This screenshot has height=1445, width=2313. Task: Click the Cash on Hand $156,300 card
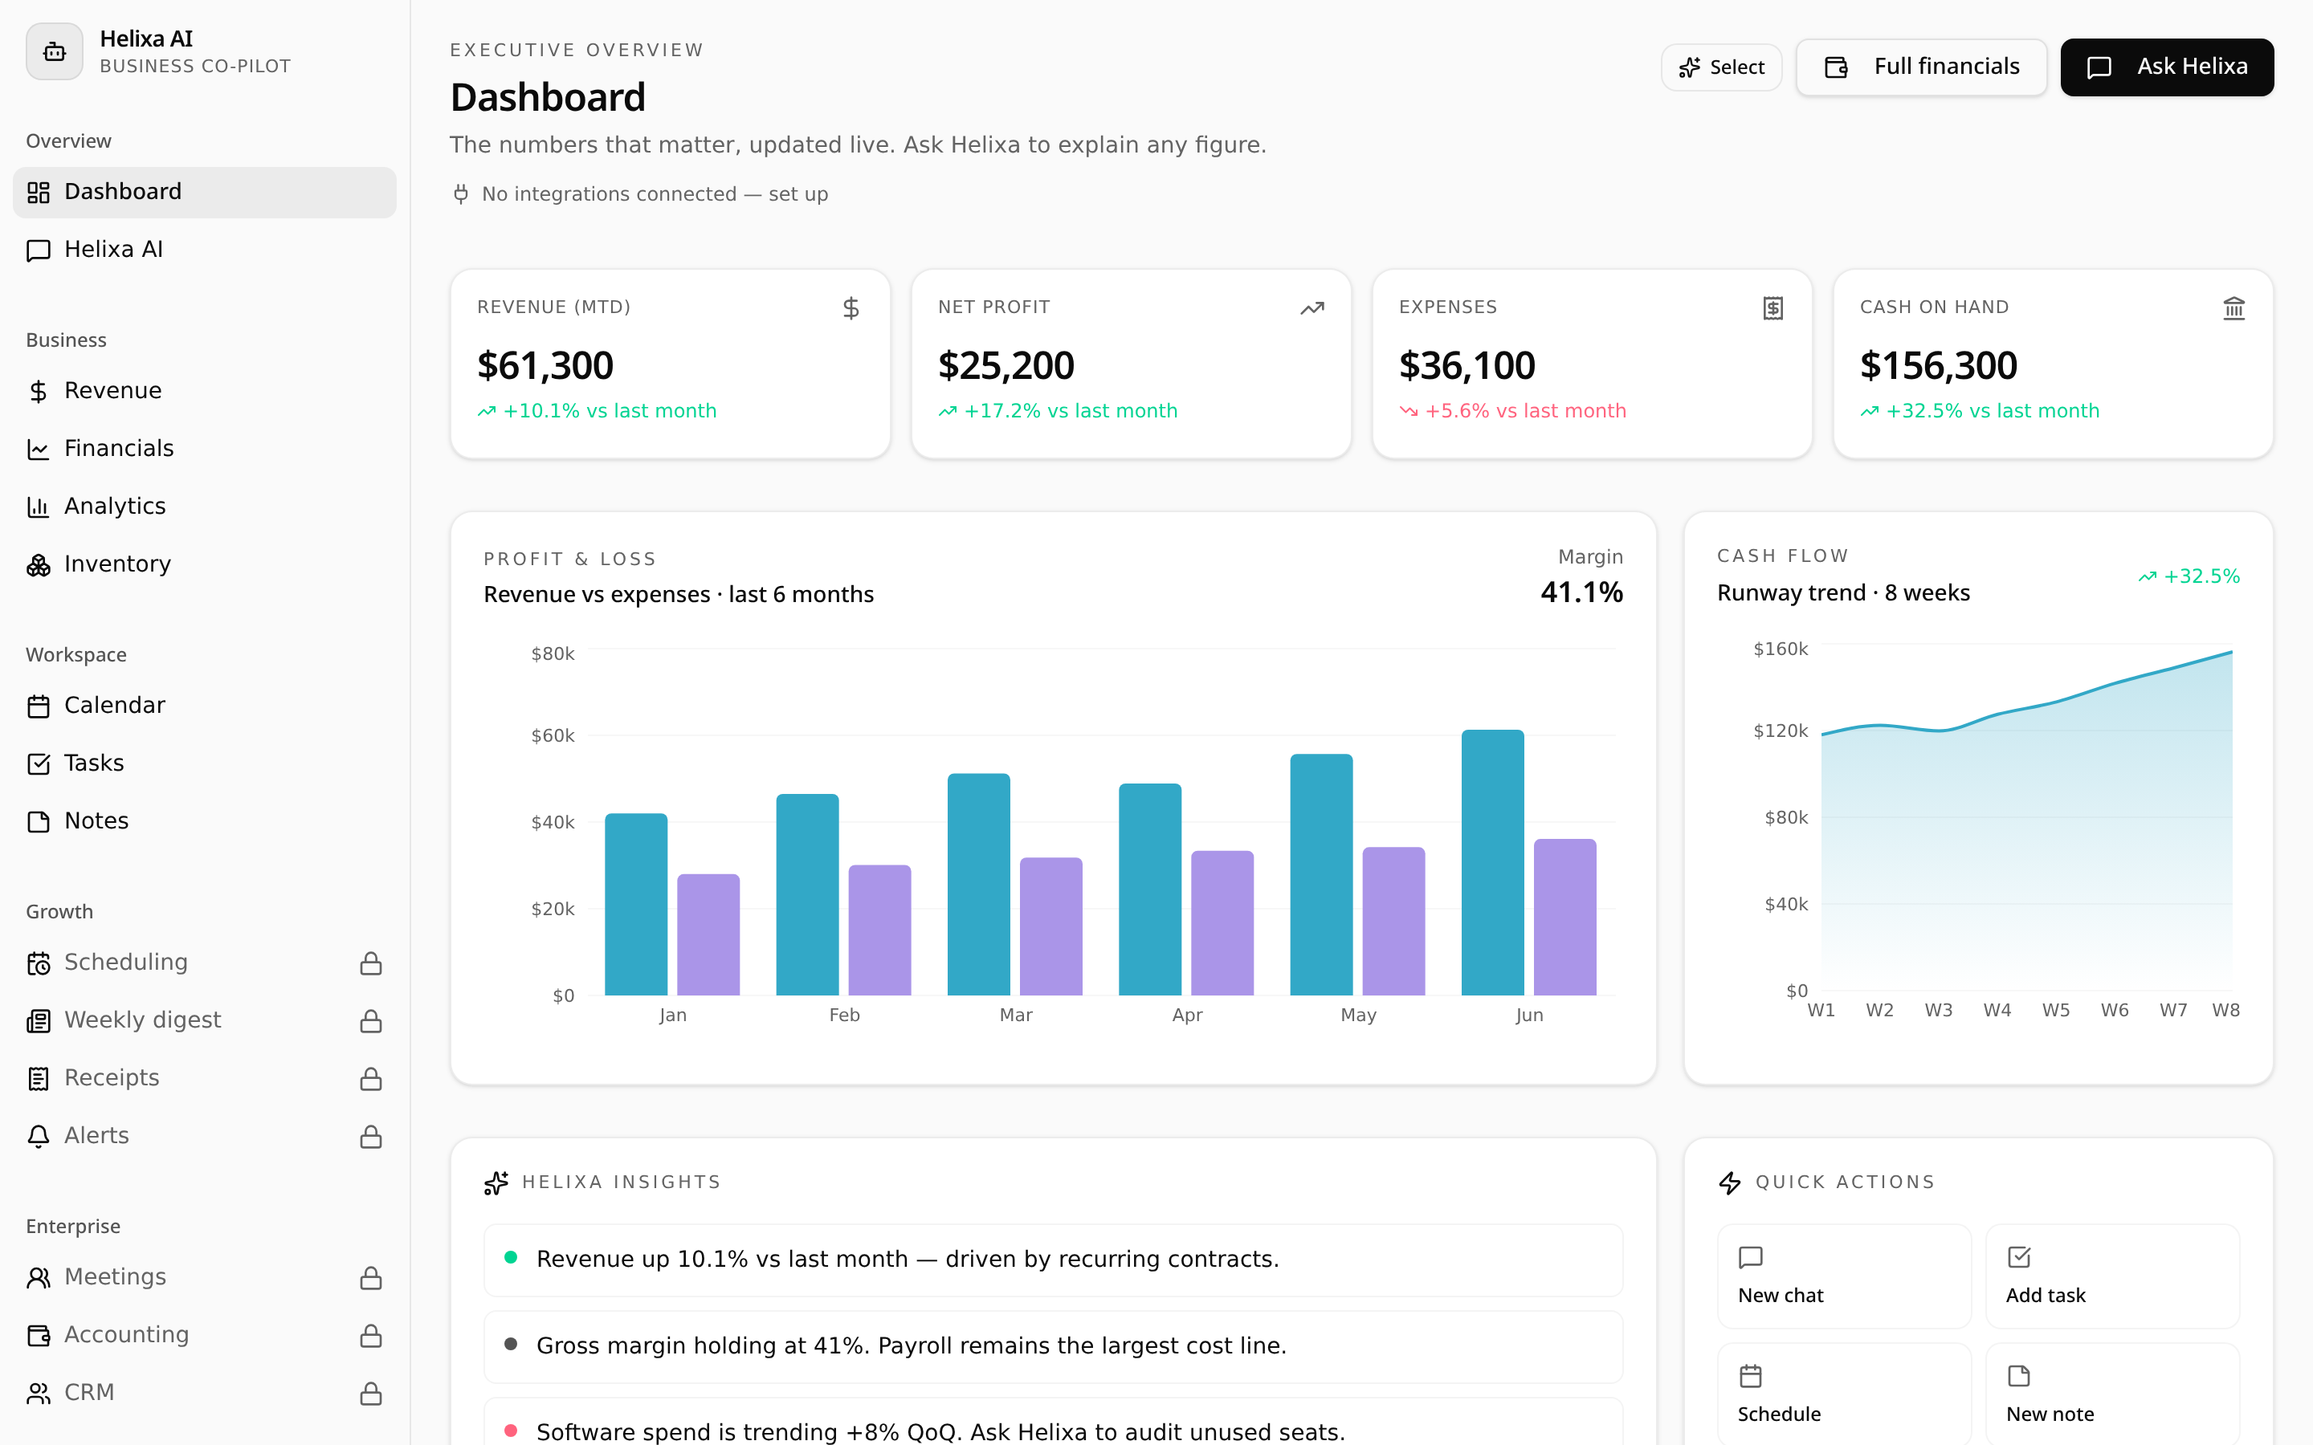[x=2053, y=364]
